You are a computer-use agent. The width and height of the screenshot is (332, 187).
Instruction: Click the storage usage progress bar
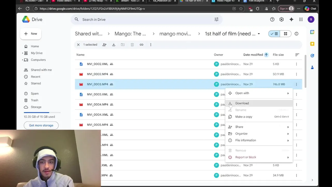coord(42,112)
